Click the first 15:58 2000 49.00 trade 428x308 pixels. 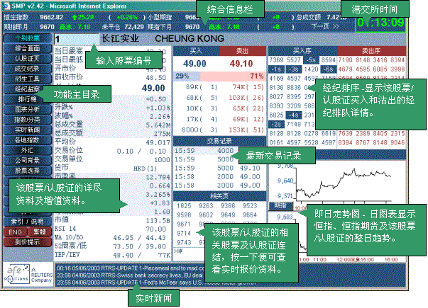pyautogui.click(x=217, y=177)
